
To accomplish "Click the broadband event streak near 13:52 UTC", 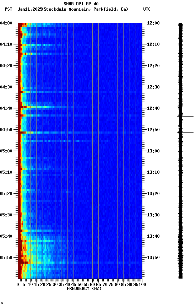I will click(x=80, y=262).
